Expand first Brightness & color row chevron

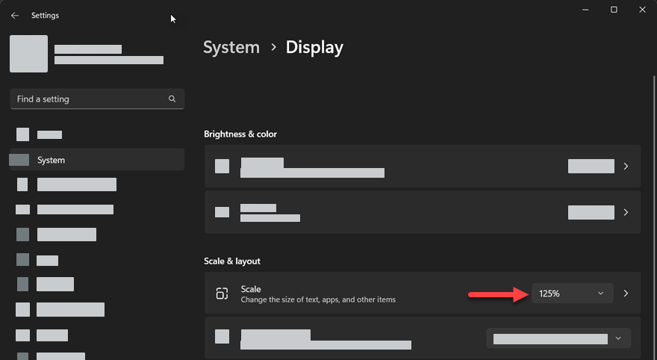(626, 167)
